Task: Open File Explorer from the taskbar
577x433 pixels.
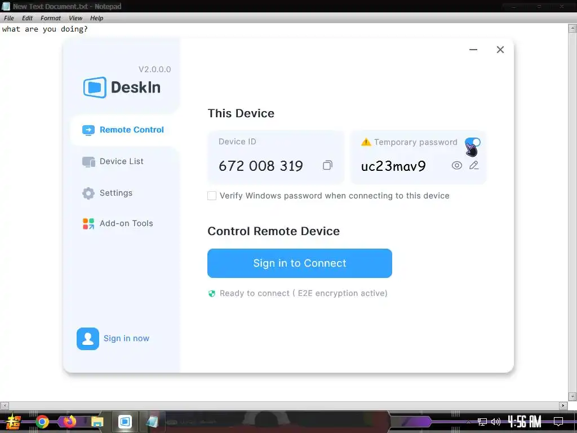Action: pyautogui.click(x=97, y=422)
